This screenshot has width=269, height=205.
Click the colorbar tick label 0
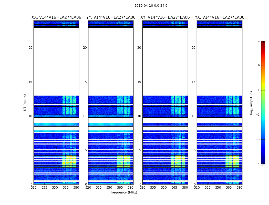coord(259,66)
